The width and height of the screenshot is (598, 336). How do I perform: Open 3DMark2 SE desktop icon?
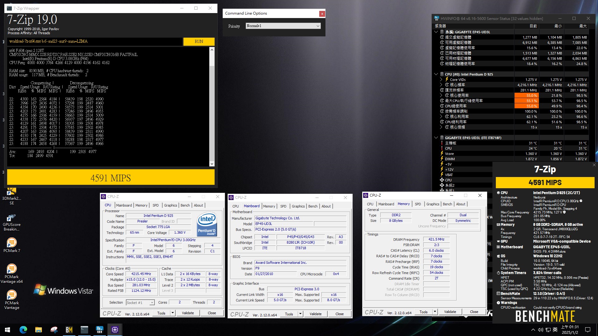(x=12, y=196)
